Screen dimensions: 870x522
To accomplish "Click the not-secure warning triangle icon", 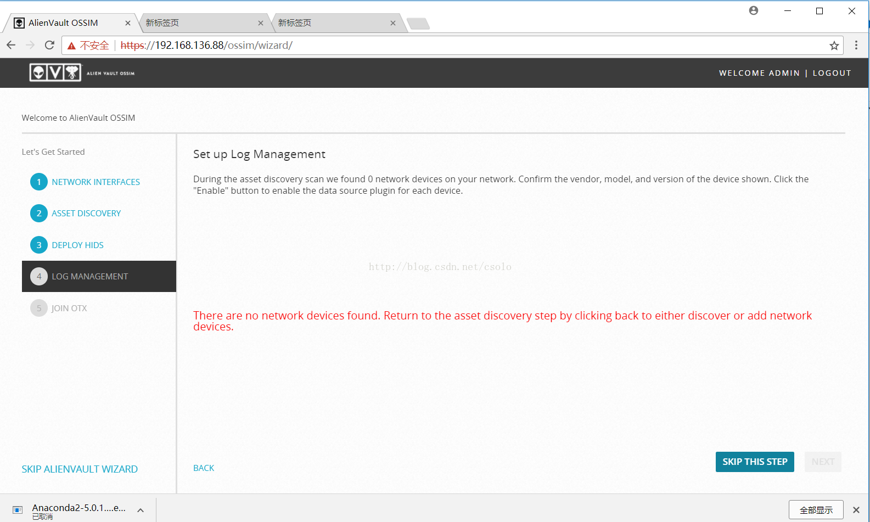I will tap(71, 46).
